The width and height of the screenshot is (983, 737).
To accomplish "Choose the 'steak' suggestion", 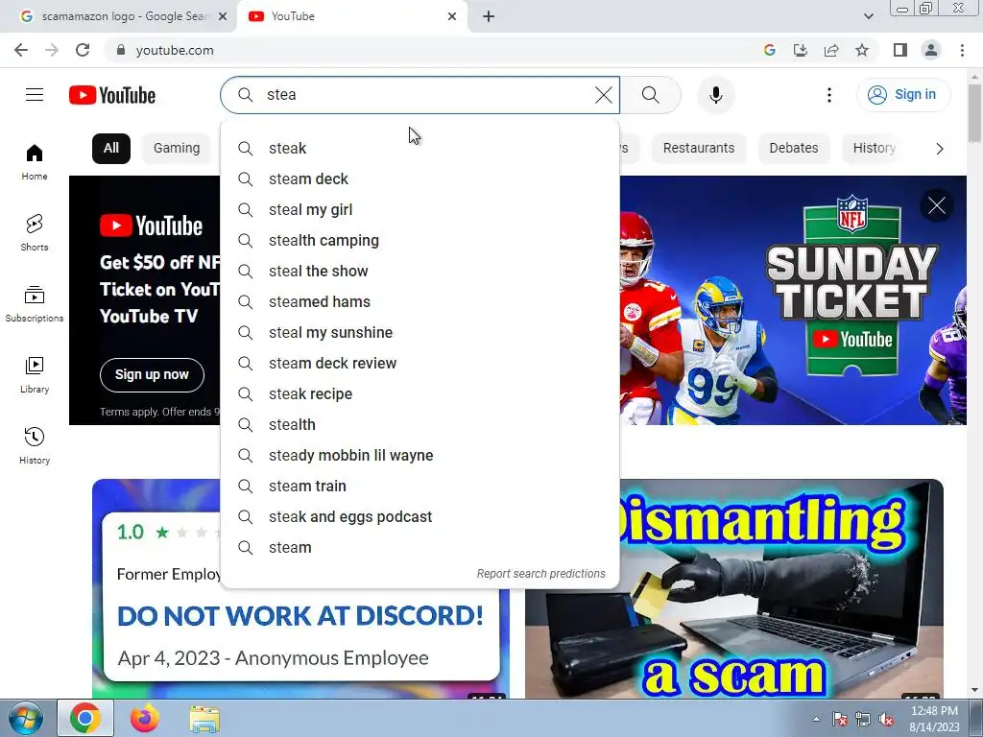I will pos(420,148).
